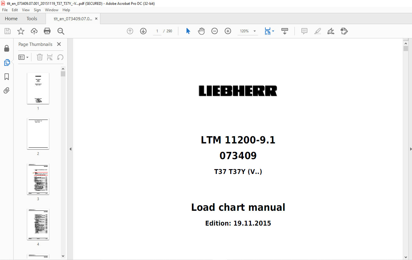The height and width of the screenshot is (260, 412).
Task: Click the "LTM 11200-9.1" heading text
Action: point(238,140)
